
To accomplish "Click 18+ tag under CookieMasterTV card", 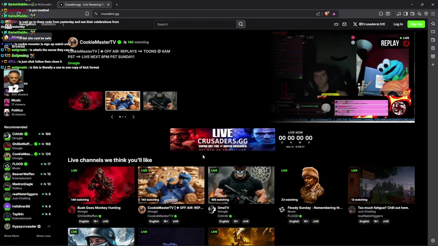I will coord(166,221).
